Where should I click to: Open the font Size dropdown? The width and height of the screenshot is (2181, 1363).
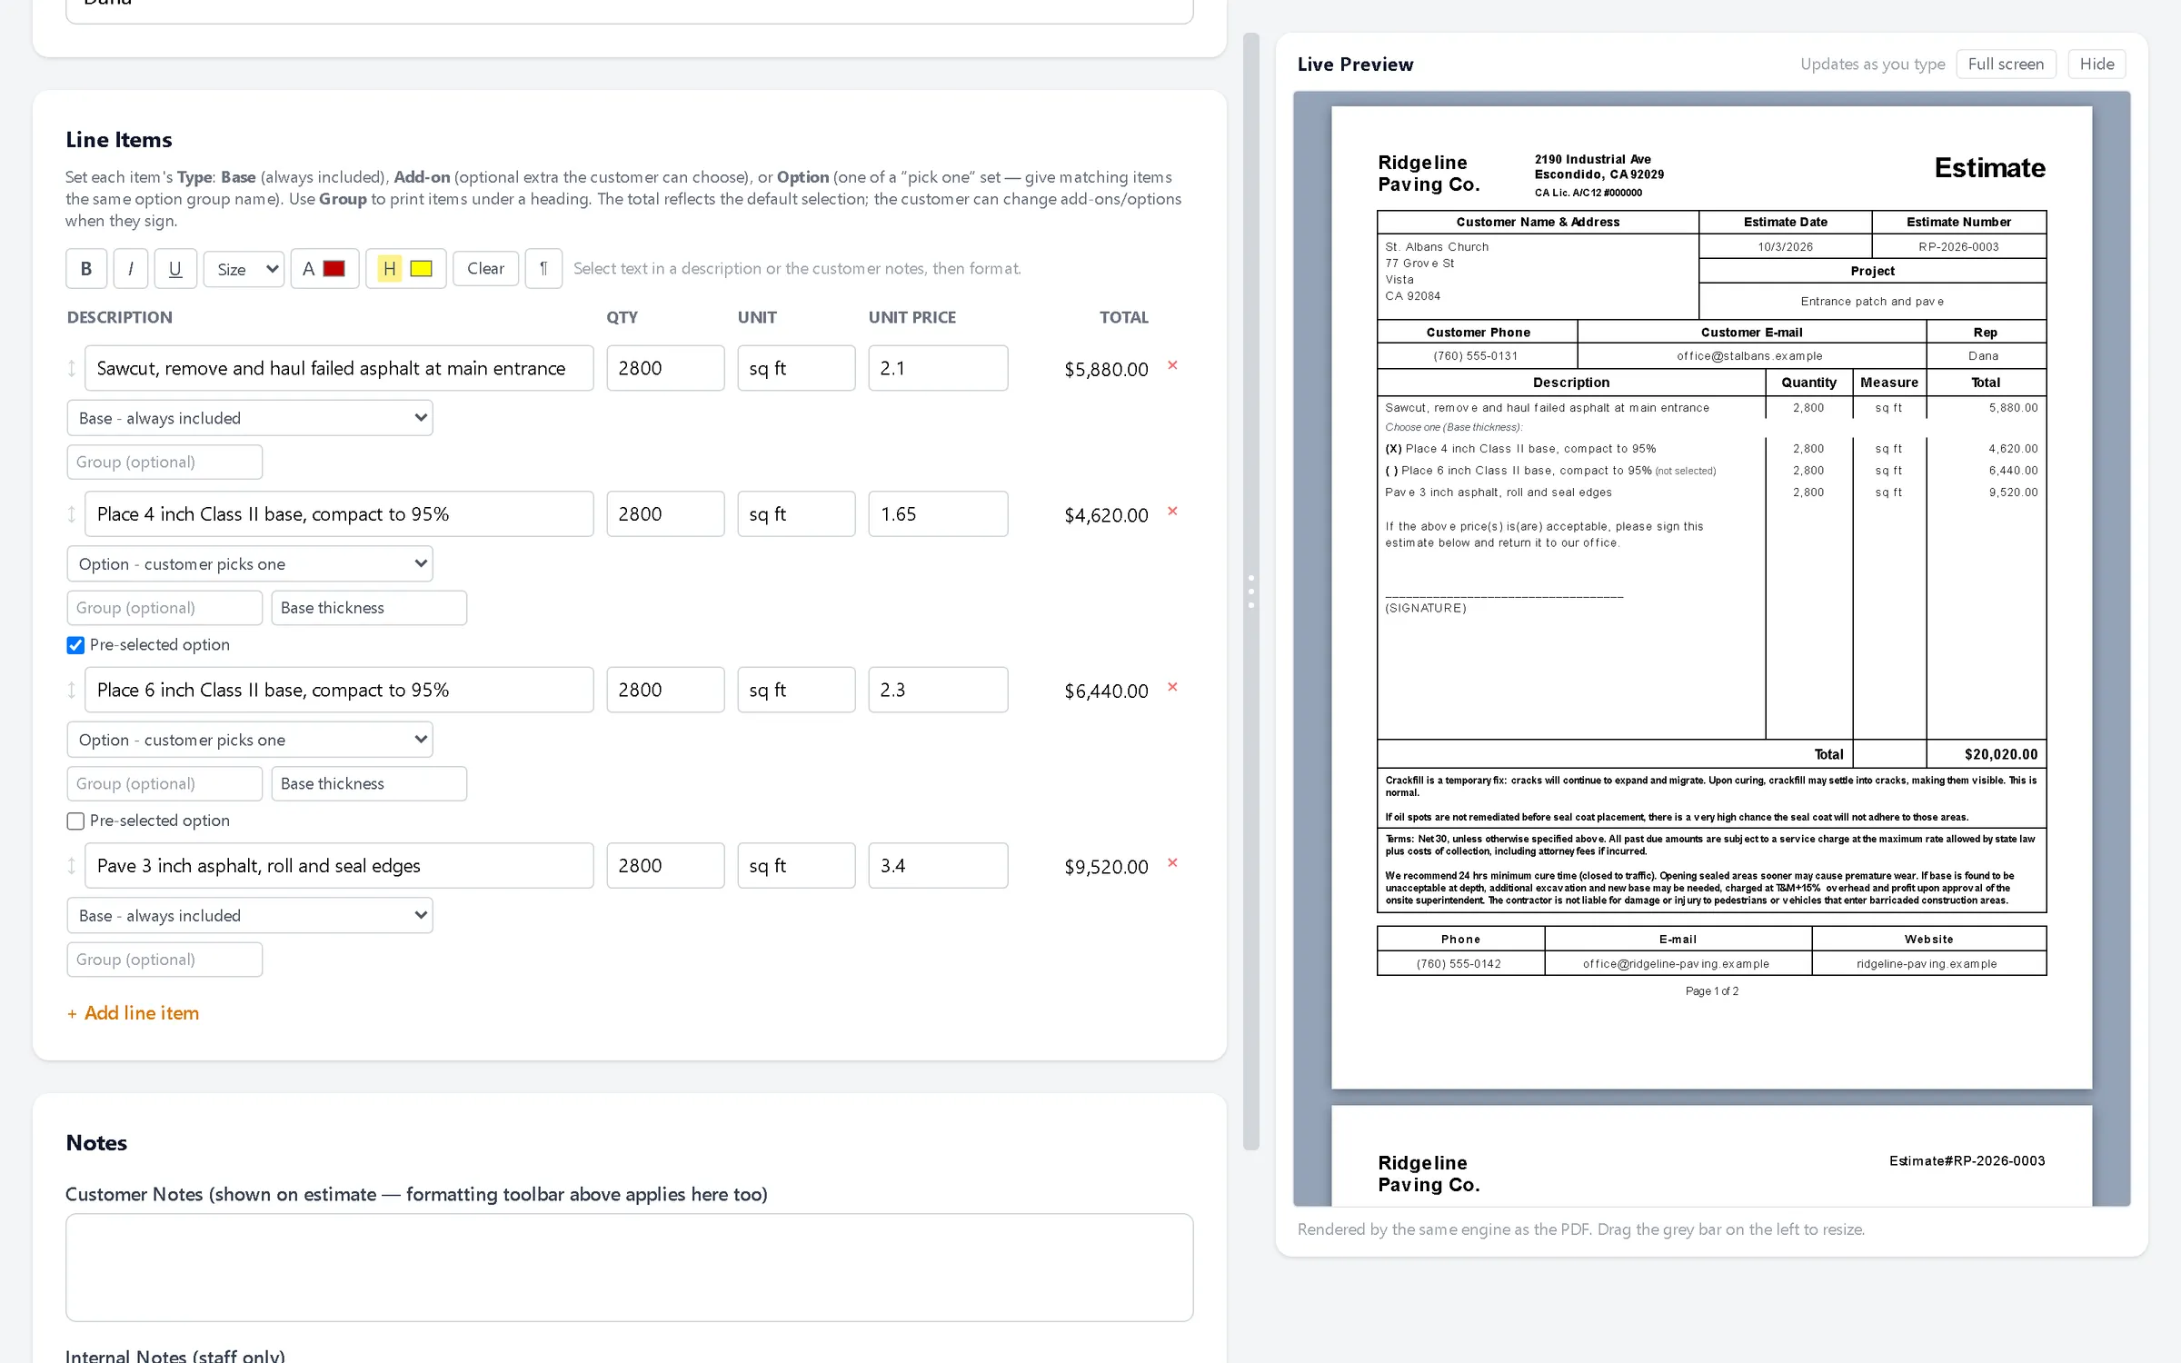click(244, 269)
